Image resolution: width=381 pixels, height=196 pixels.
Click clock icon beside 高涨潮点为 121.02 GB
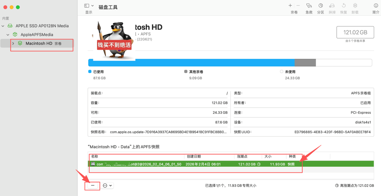[337, 185]
